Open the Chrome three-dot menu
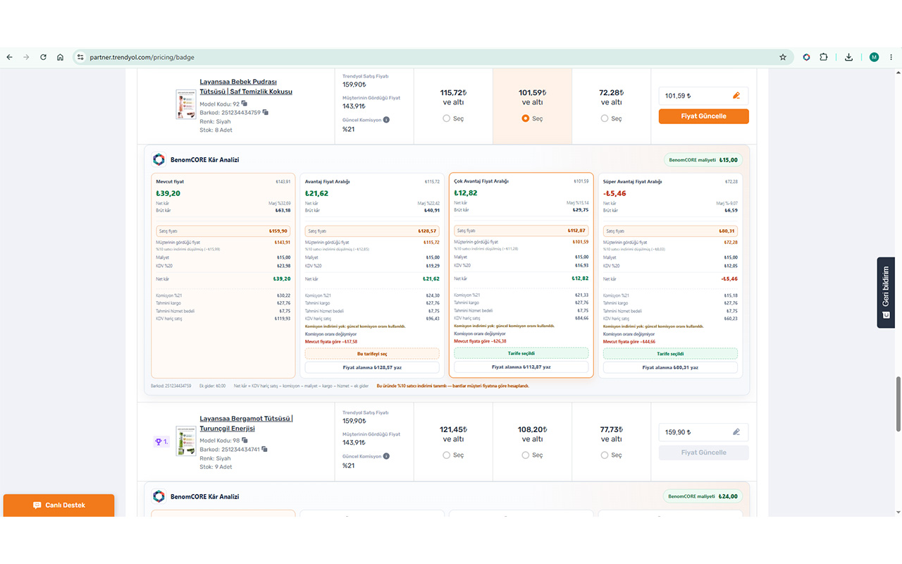Screen dimensions: 902x564 click(891, 57)
